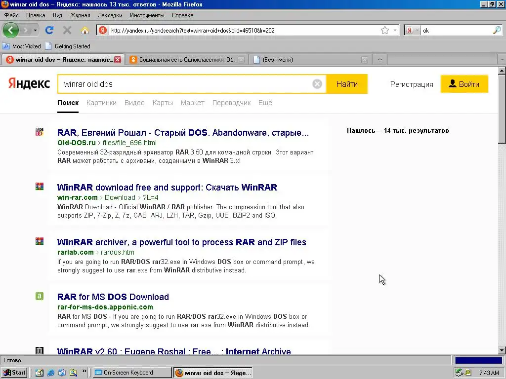Switch to On-Screen Keyboard taskbar button

coord(132,373)
